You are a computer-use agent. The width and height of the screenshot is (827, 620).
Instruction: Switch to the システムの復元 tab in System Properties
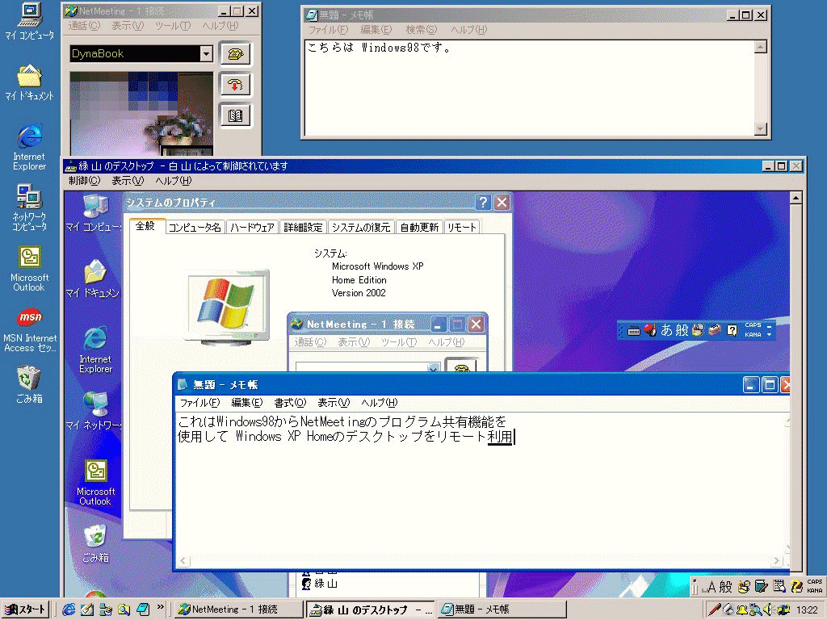pyautogui.click(x=361, y=227)
